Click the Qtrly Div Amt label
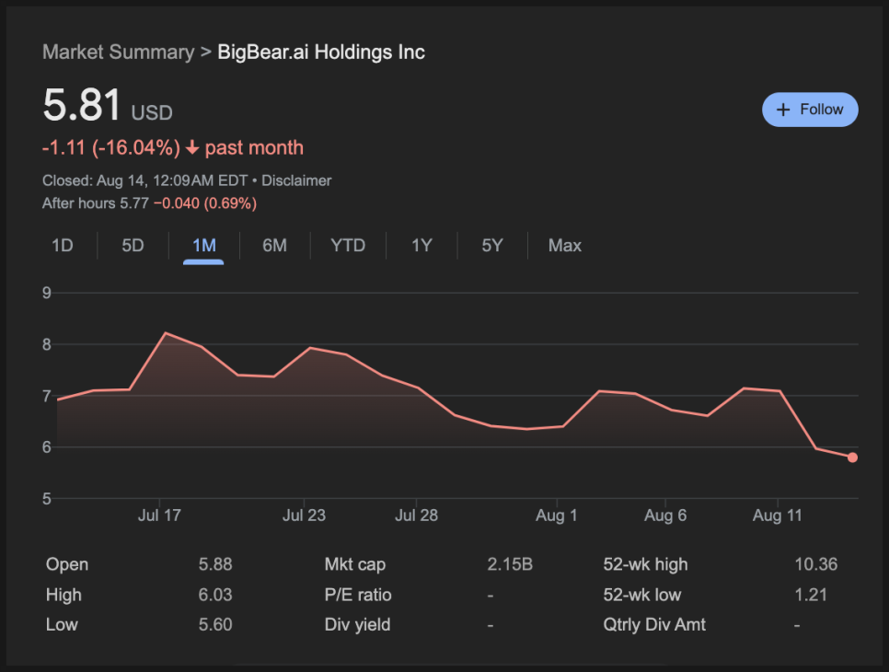 click(654, 625)
